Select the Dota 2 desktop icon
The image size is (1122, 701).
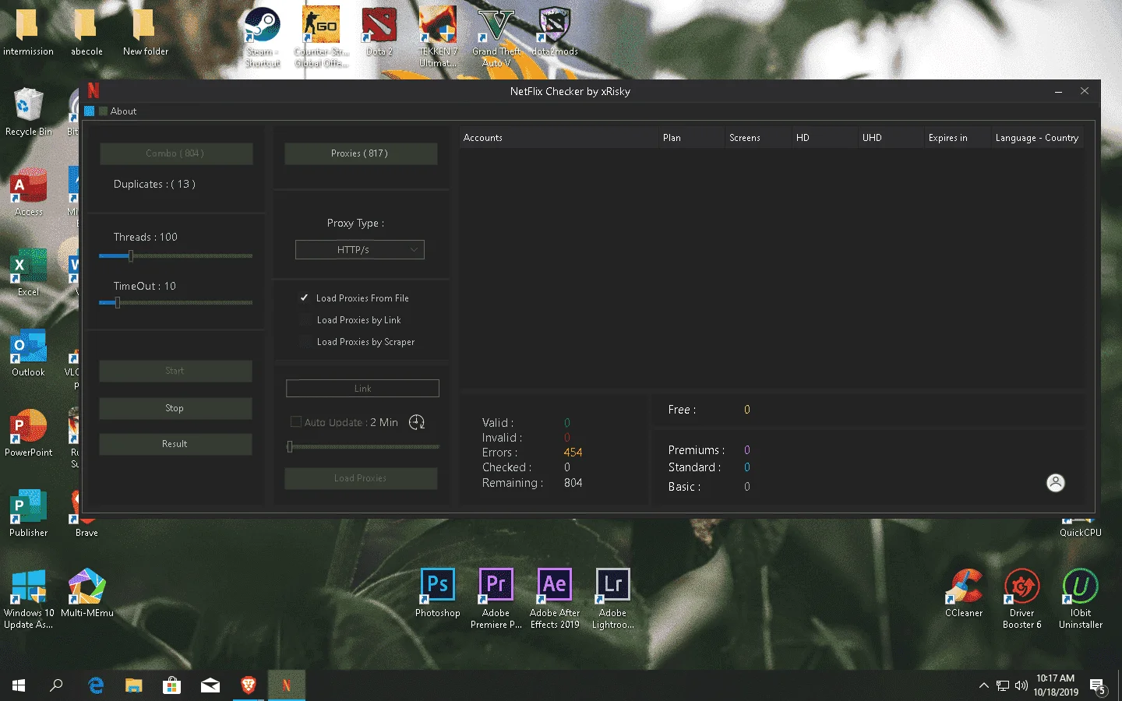379,32
